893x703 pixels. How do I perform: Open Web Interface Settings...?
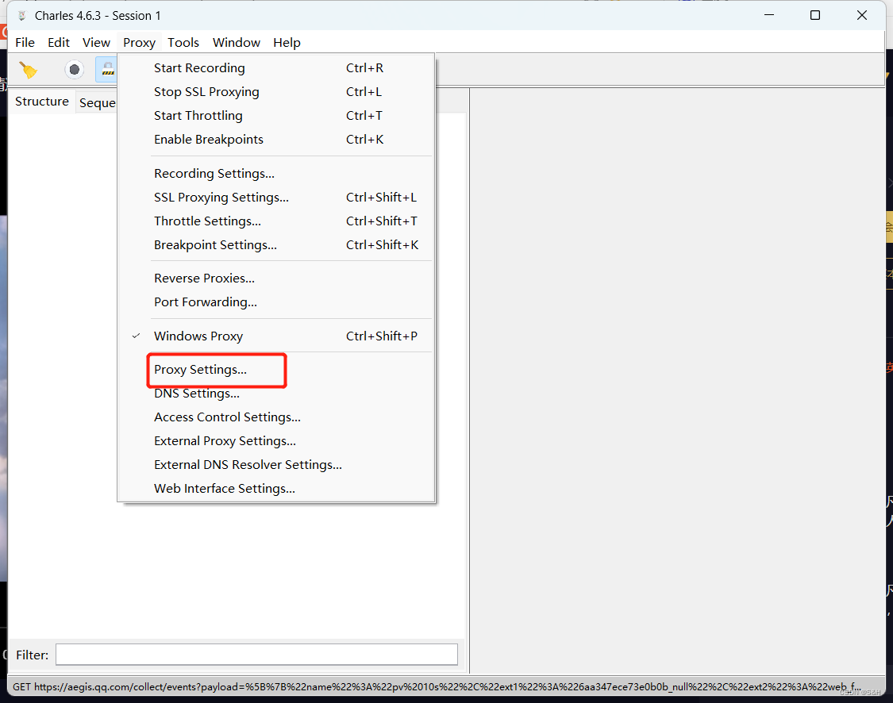[276, 489]
